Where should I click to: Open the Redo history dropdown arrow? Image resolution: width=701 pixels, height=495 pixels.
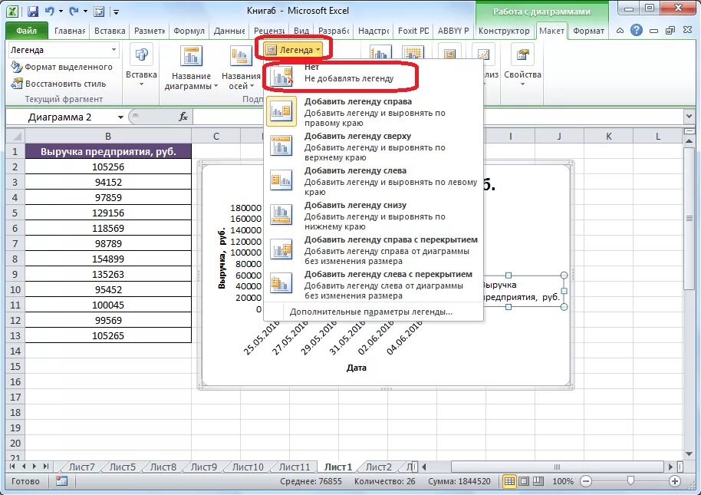point(85,12)
